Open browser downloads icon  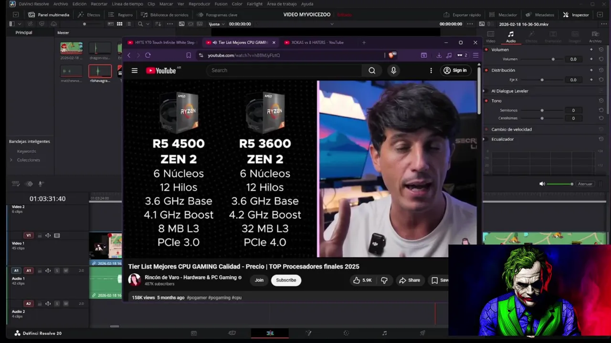(439, 55)
